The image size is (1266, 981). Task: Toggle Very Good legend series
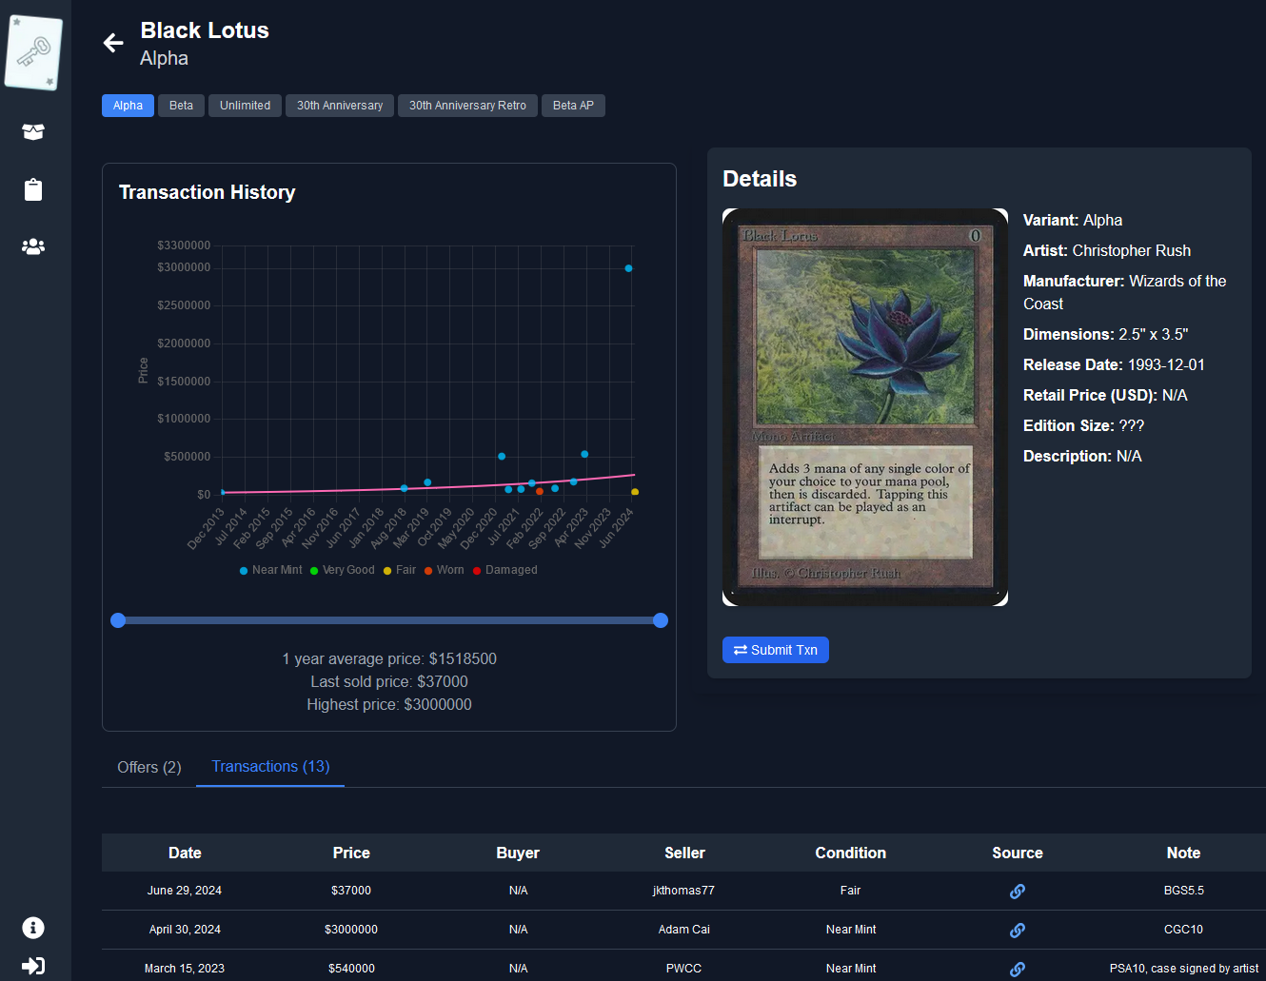point(342,570)
